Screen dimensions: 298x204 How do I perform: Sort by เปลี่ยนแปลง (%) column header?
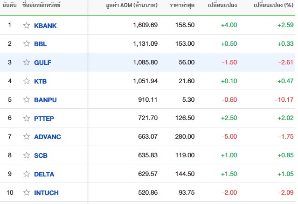tap(273, 5)
